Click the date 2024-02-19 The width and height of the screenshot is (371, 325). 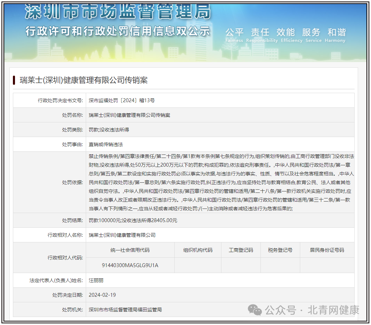[102, 295]
